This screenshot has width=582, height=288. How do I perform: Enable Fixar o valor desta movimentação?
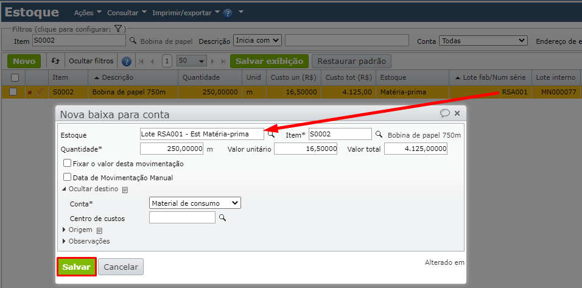[67, 163]
